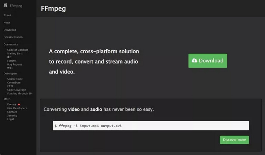Open the Source Code link
This screenshot has width=265, height=155.
tap(15, 79)
